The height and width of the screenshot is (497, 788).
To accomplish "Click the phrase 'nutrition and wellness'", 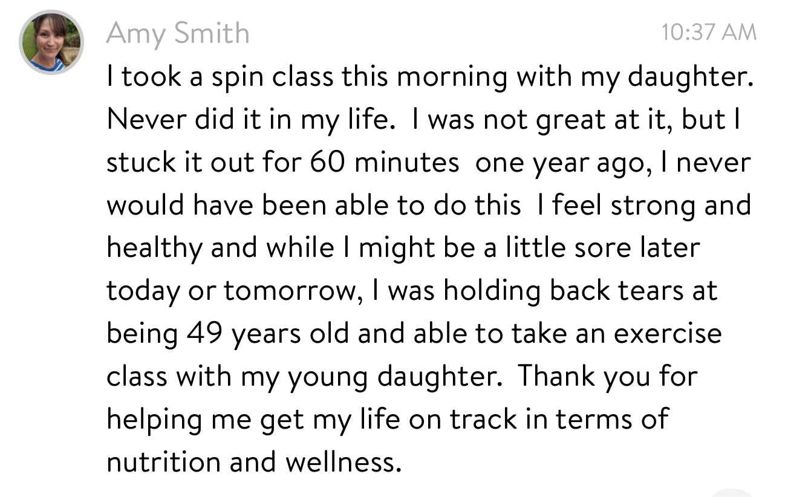I will coord(254,462).
